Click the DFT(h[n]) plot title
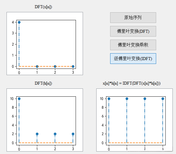The width and height of the screenshot is (176, 154). tap(43, 83)
